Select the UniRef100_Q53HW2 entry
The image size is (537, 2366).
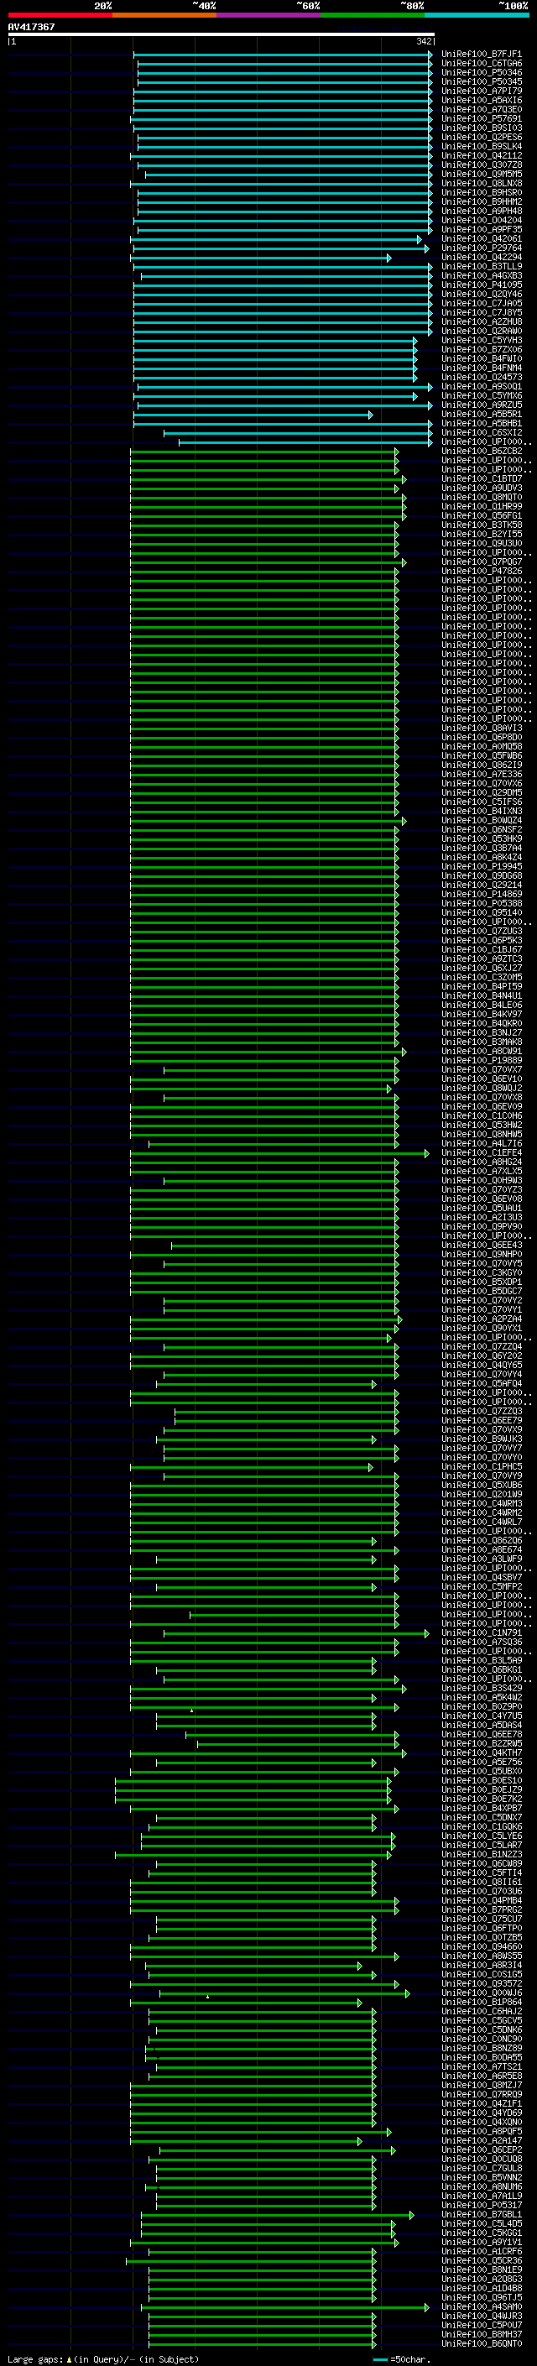(x=482, y=1126)
